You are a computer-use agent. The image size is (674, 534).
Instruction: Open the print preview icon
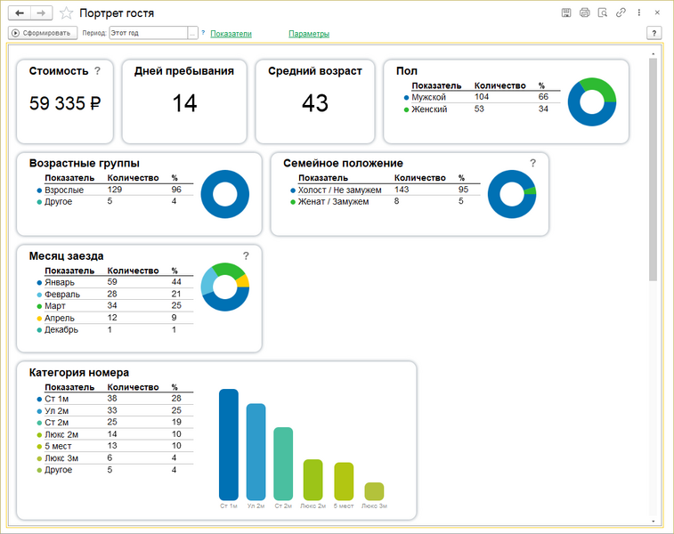tap(602, 13)
